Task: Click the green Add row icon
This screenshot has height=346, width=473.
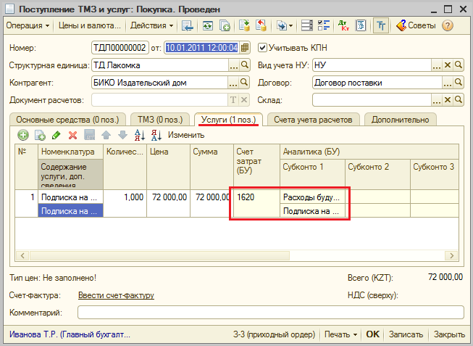Action: click(23, 135)
